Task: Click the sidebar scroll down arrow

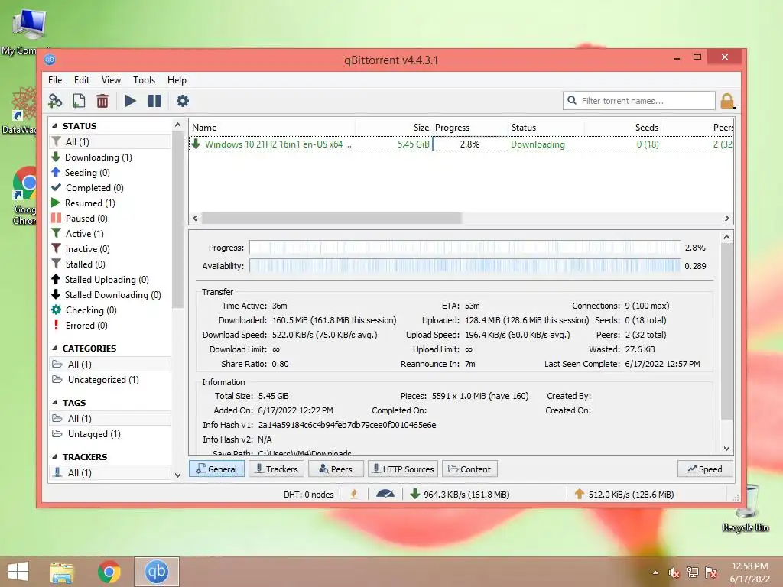Action: click(x=177, y=475)
